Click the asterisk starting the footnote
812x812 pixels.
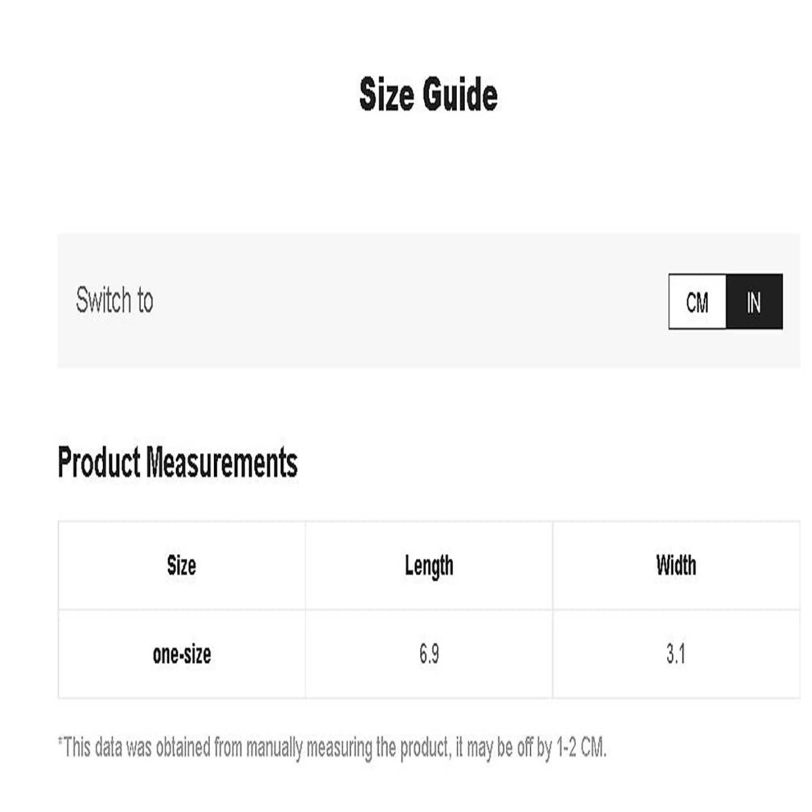[60, 742]
